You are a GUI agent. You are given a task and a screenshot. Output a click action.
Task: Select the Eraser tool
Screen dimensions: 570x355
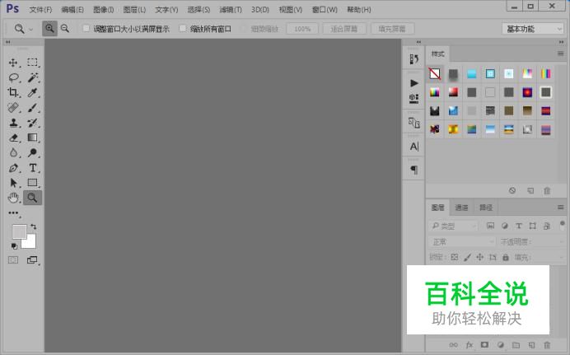(x=13, y=138)
